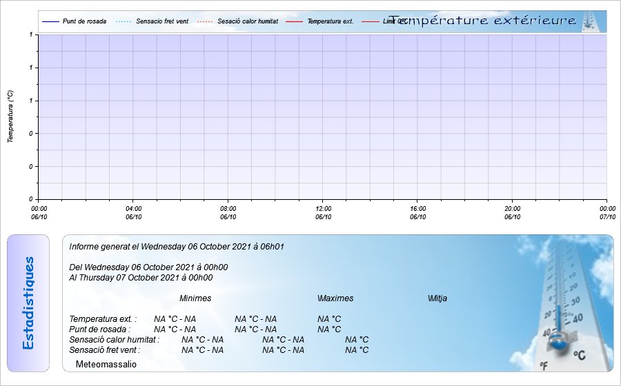Click the vertical Estadístiques panel label
The width and height of the screenshot is (621, 386).
click(x=28, y=303)
